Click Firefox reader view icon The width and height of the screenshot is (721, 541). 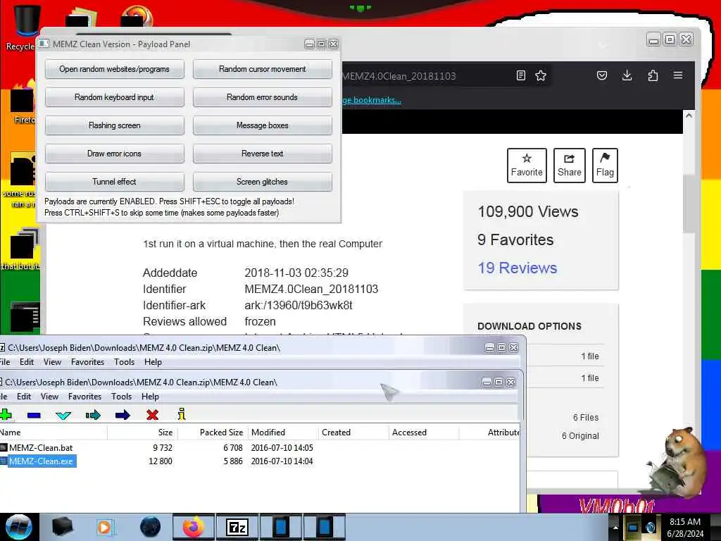point(520,75)
